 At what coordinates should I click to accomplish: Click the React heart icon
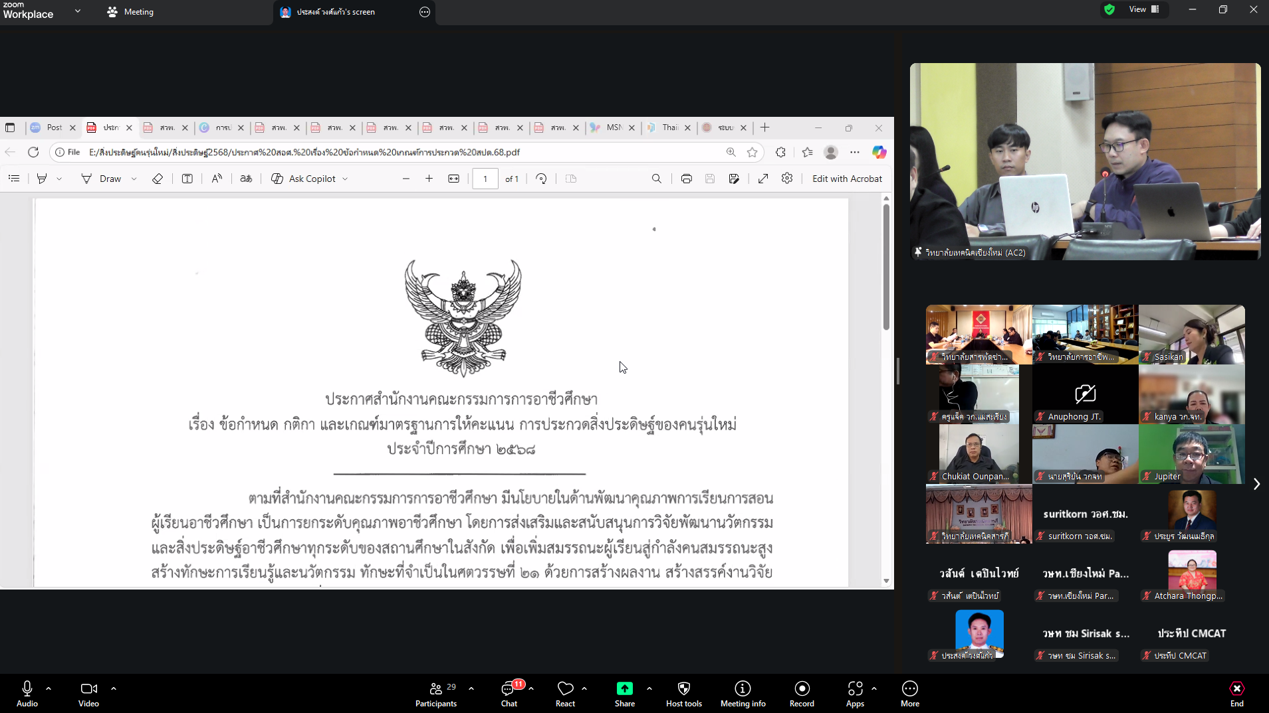[565, 689]
